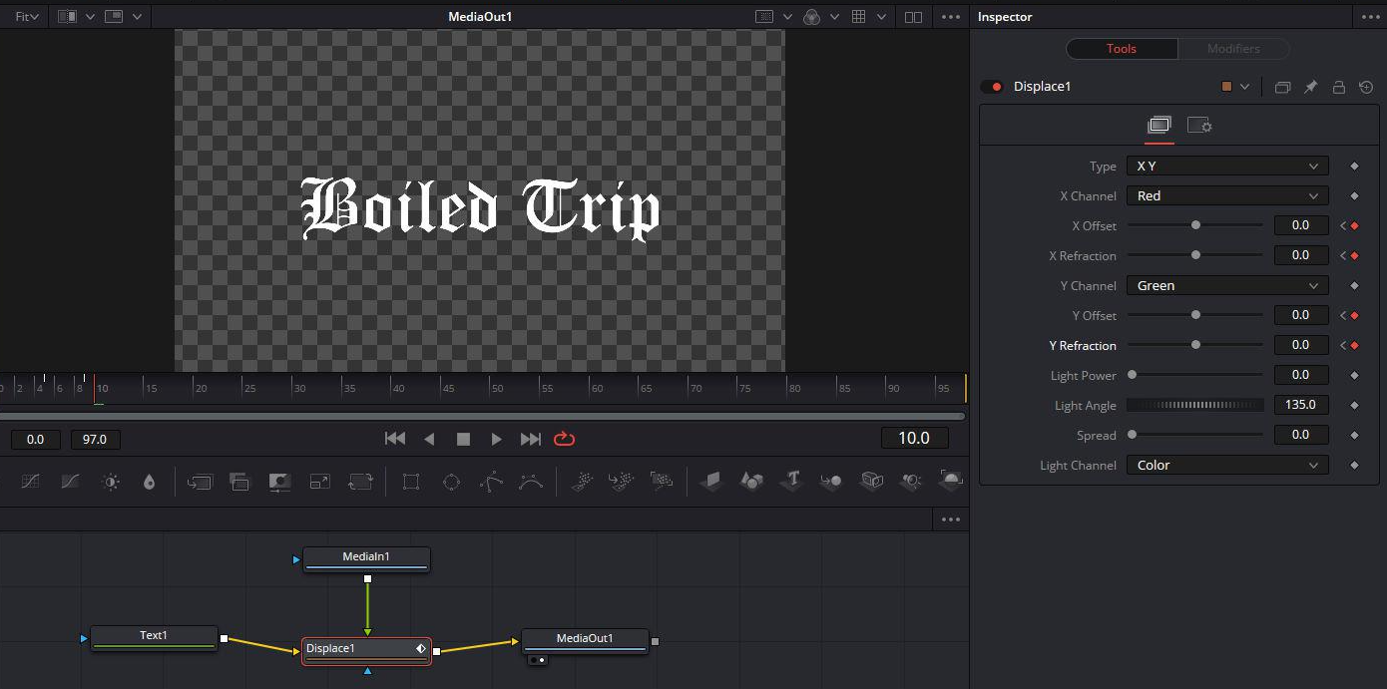Screen dimensions: 1387x689
Task: Lock the Displace1 node controls
Action: click(x=1339, y=87)
